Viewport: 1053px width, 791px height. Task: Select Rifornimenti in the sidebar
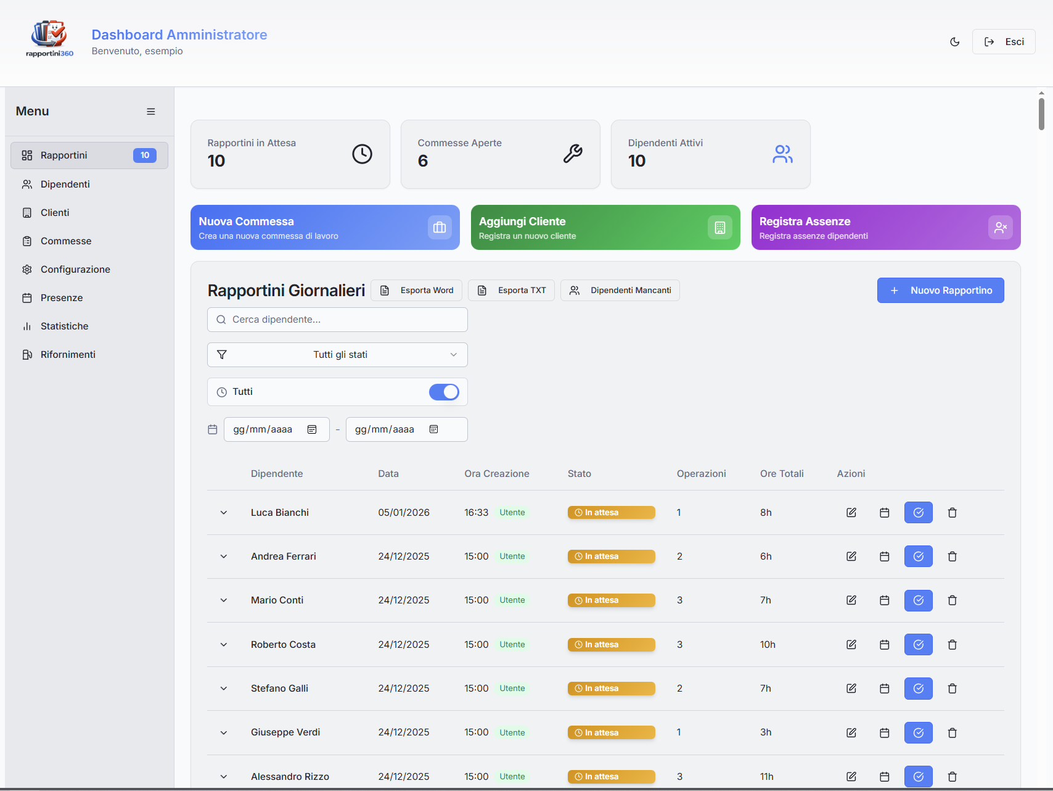click(x=89, y=355)
